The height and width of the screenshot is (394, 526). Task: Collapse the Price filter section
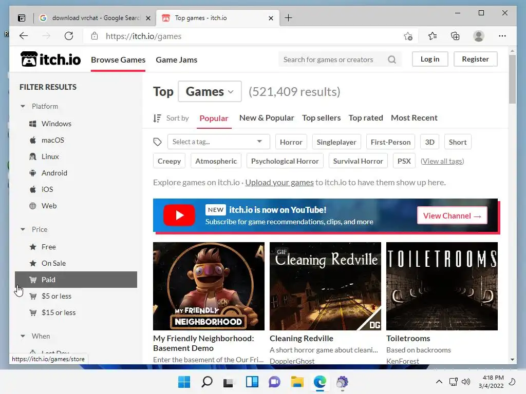(23, 229)
